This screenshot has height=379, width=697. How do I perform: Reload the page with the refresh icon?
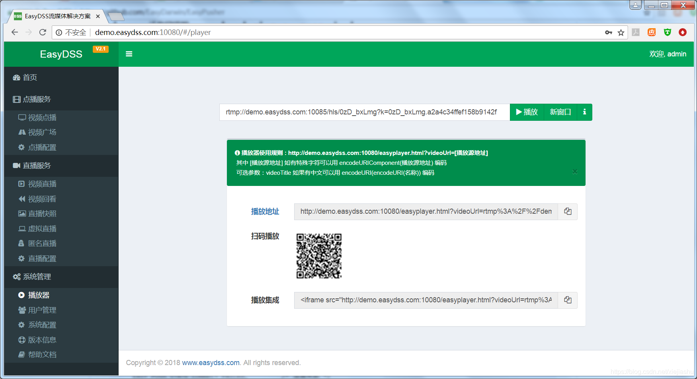click(x=43, y=32)
